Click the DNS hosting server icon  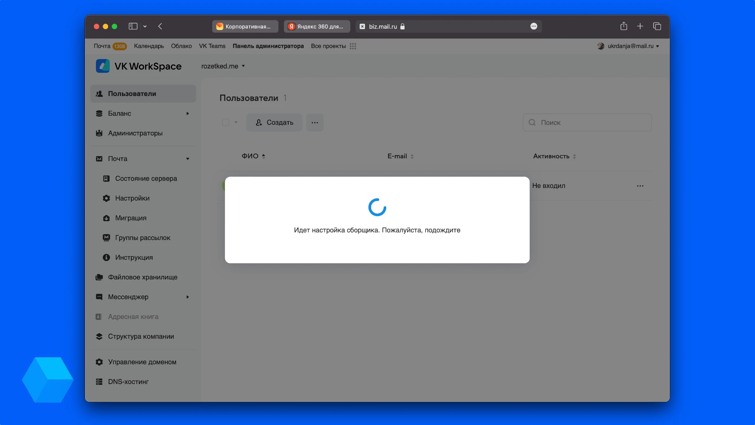click(99, 382)
